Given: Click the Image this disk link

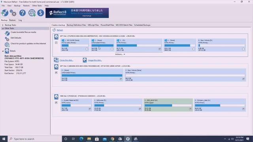Looking at the screenshot, I should (95, 60).
